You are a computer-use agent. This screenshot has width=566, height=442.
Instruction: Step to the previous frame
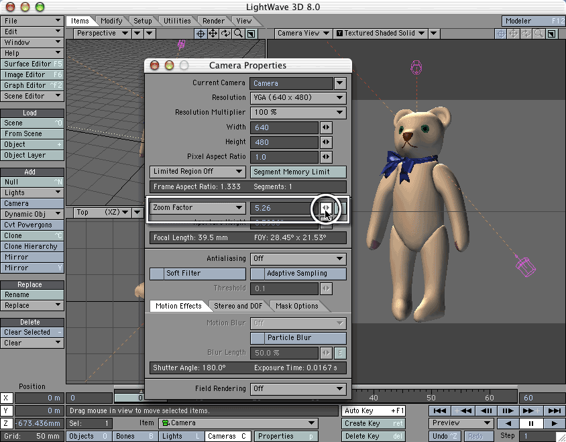(x=486, y=410)
